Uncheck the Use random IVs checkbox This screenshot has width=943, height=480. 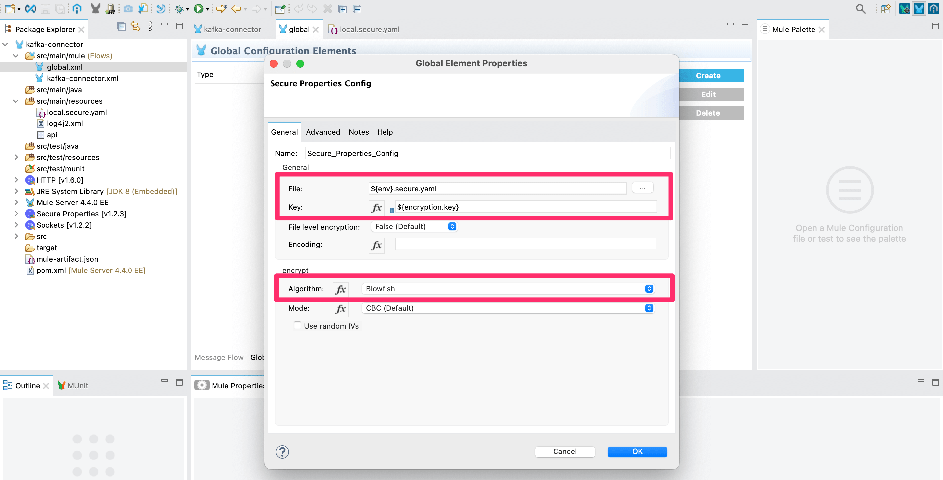point(298,325)
